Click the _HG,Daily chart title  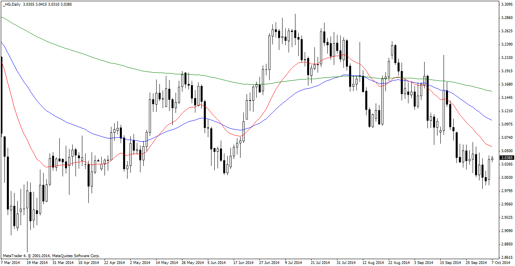coord(10,4)
